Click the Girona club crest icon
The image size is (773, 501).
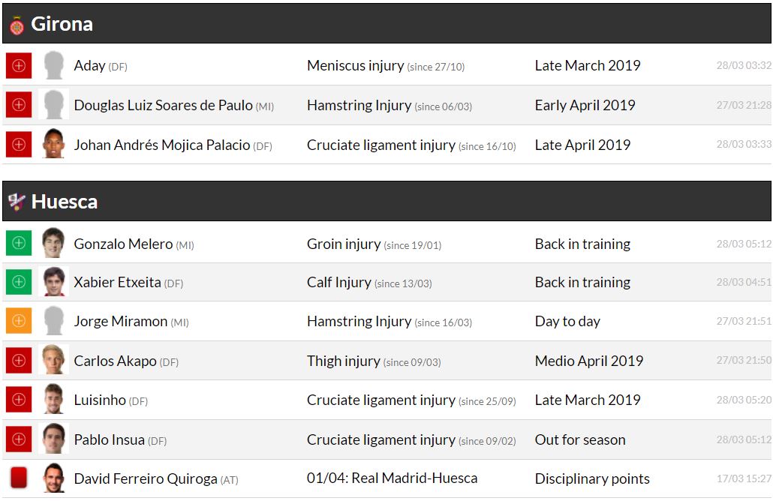click(17, 25)
